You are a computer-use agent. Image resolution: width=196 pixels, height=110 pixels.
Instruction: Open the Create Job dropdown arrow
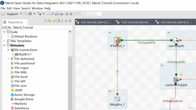coord(43,14)
